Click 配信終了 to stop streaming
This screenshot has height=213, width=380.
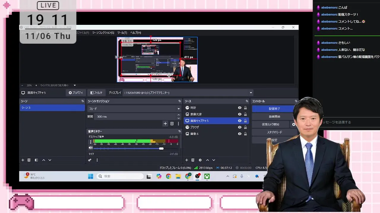coord(274,109)
